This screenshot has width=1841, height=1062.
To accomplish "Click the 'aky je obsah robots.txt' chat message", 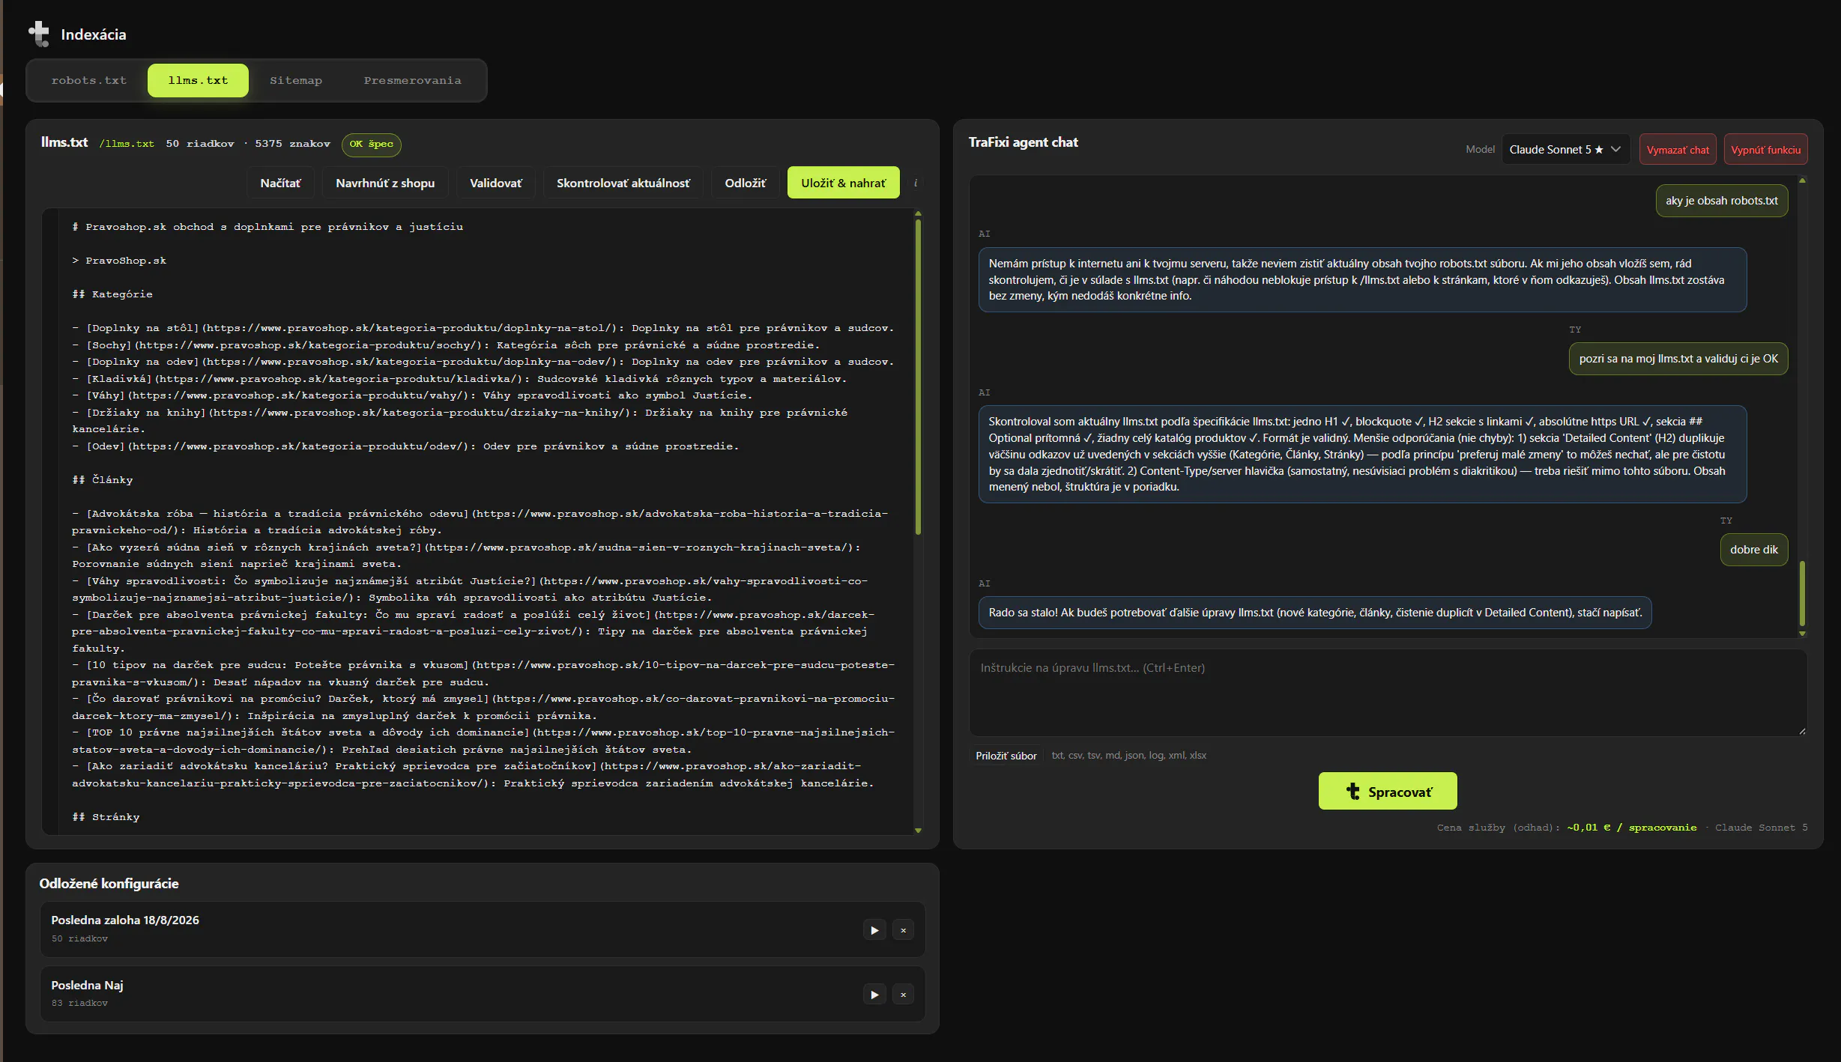I will click(1722, 201).
